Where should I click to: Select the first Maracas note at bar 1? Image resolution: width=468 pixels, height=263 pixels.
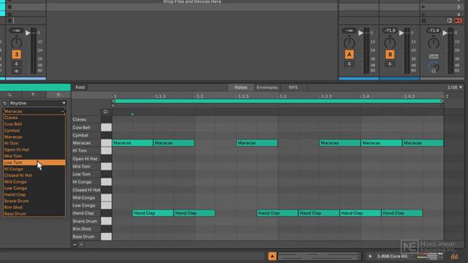(132, 143)
